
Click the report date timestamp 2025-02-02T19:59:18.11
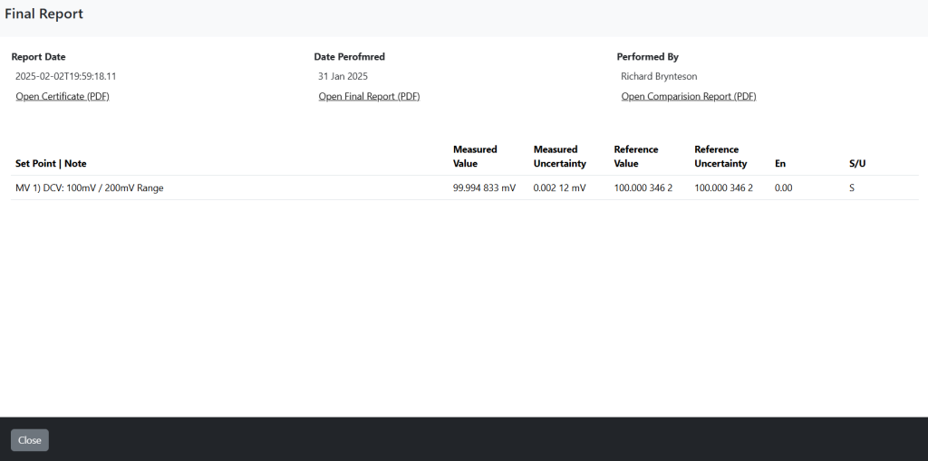coord(65,76)
